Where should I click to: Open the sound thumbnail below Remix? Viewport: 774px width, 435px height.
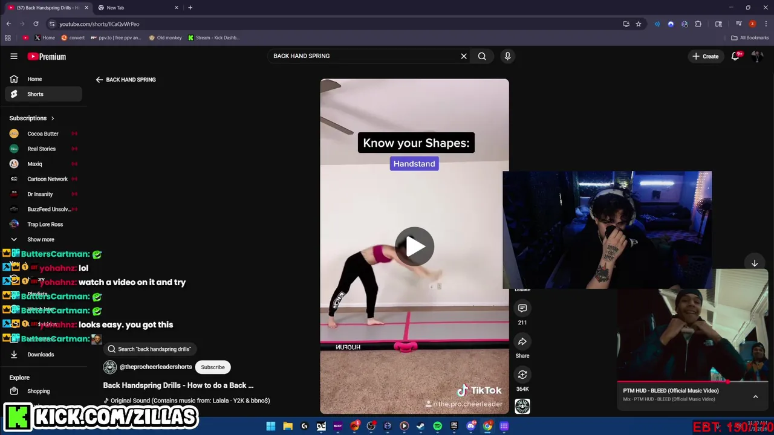tap(522, 407)
